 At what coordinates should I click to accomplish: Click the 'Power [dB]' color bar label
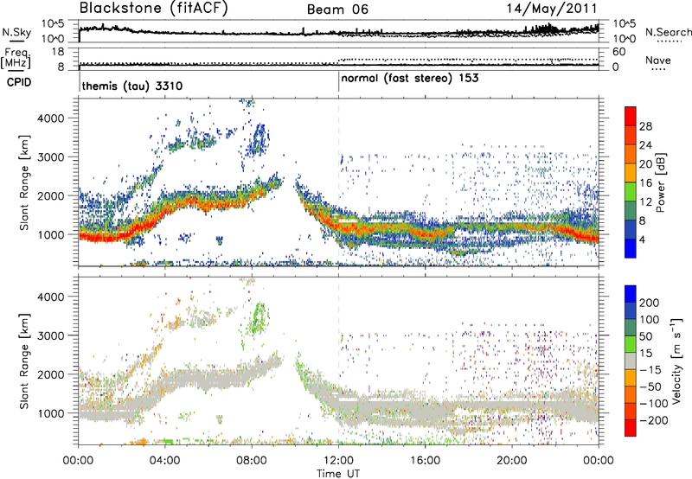[660, 182]
